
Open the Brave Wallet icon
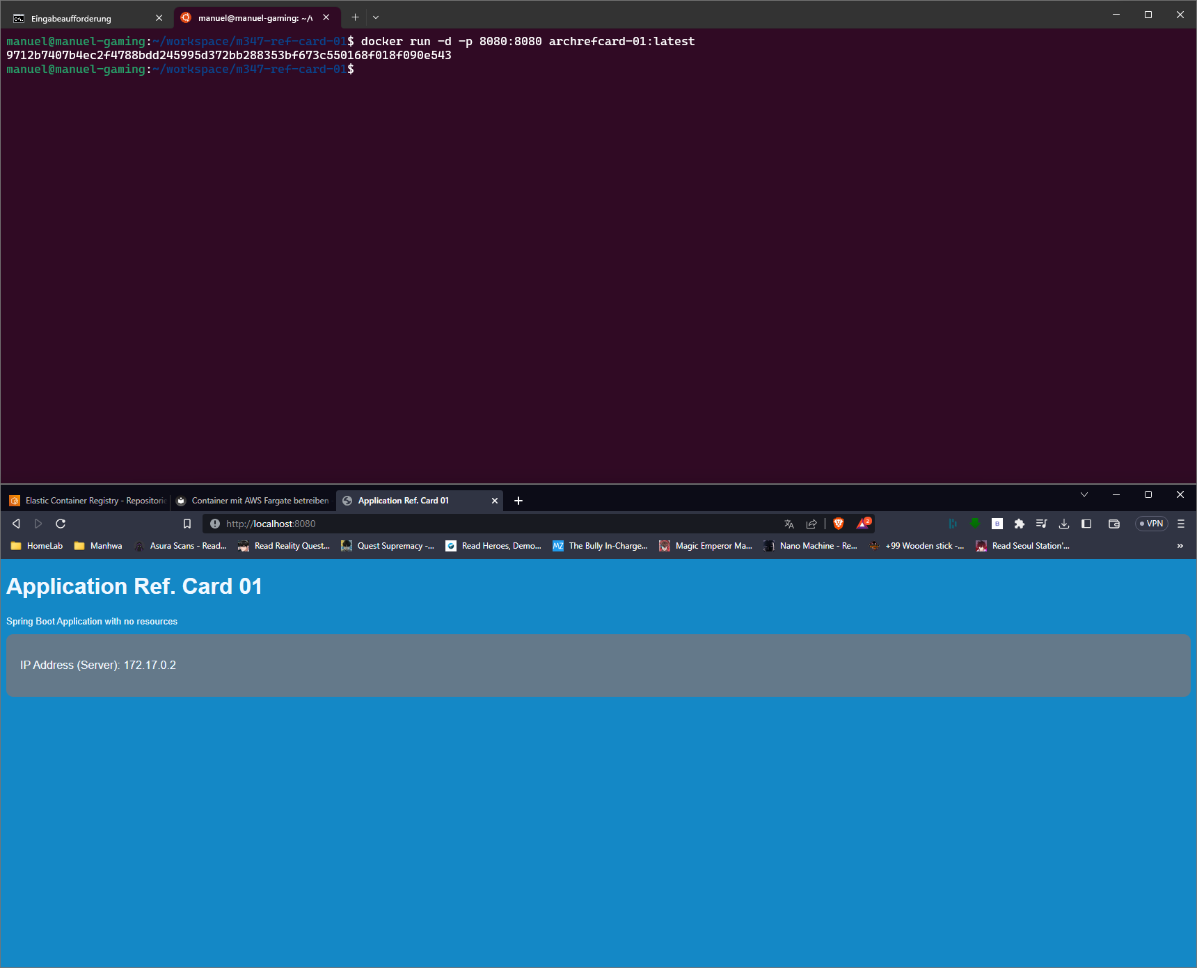click(1114, 524)
